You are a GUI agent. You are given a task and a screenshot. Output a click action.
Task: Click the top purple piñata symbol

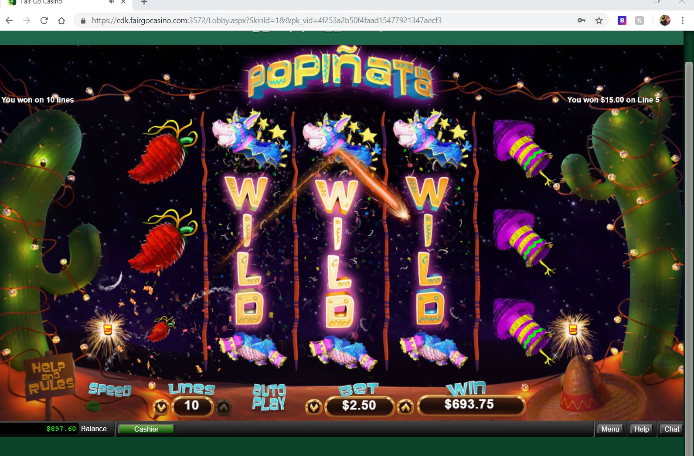(x=524, y=152)
